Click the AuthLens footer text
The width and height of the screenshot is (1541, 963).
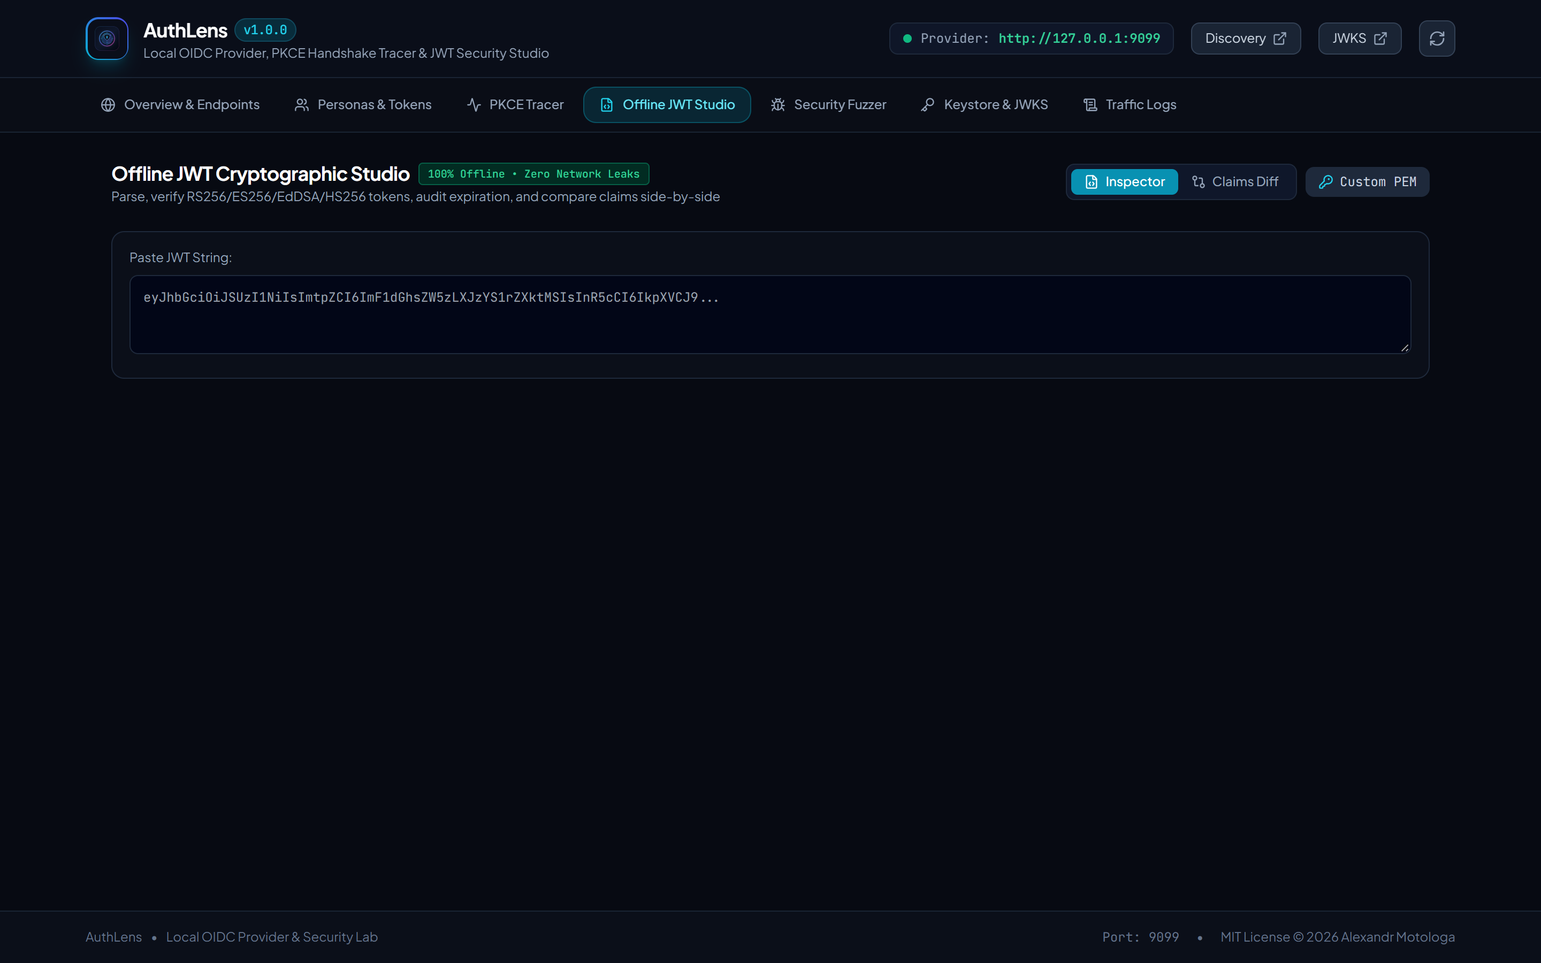point(114,937)
